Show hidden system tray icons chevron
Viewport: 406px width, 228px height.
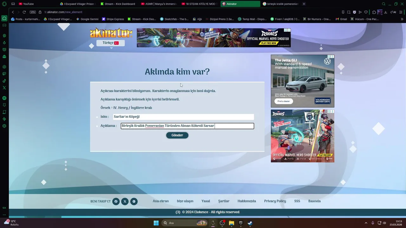[x=366, y=223]
